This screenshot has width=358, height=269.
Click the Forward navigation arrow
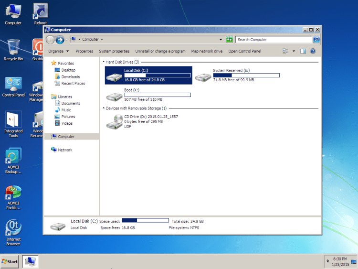coord(60,40)
